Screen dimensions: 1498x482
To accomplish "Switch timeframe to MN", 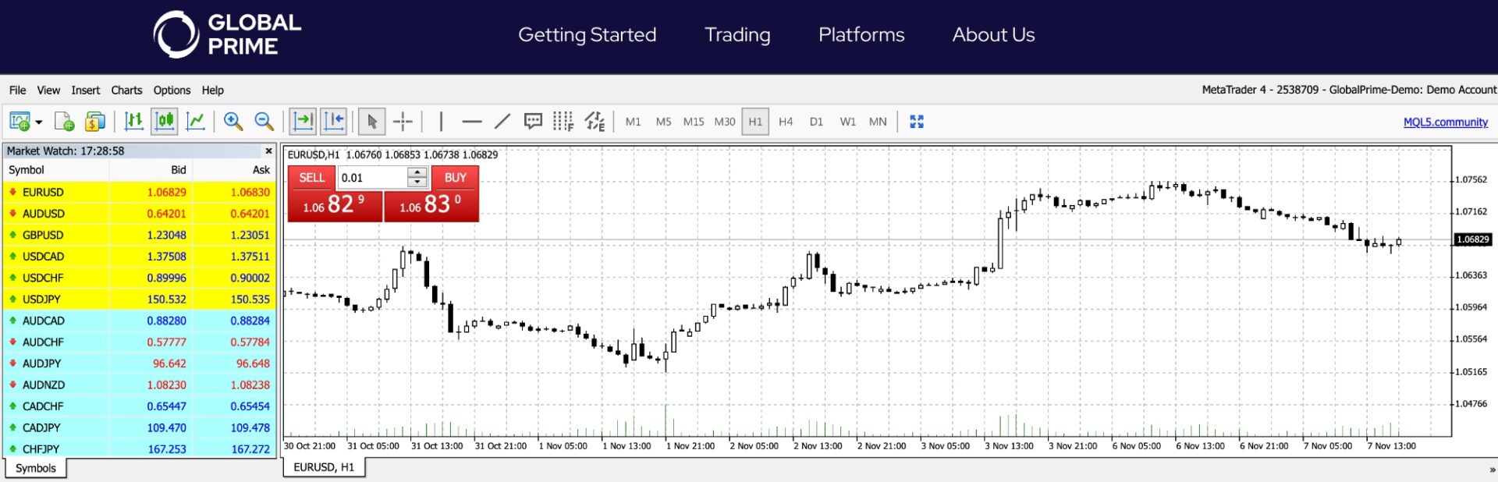I will 878,122.
